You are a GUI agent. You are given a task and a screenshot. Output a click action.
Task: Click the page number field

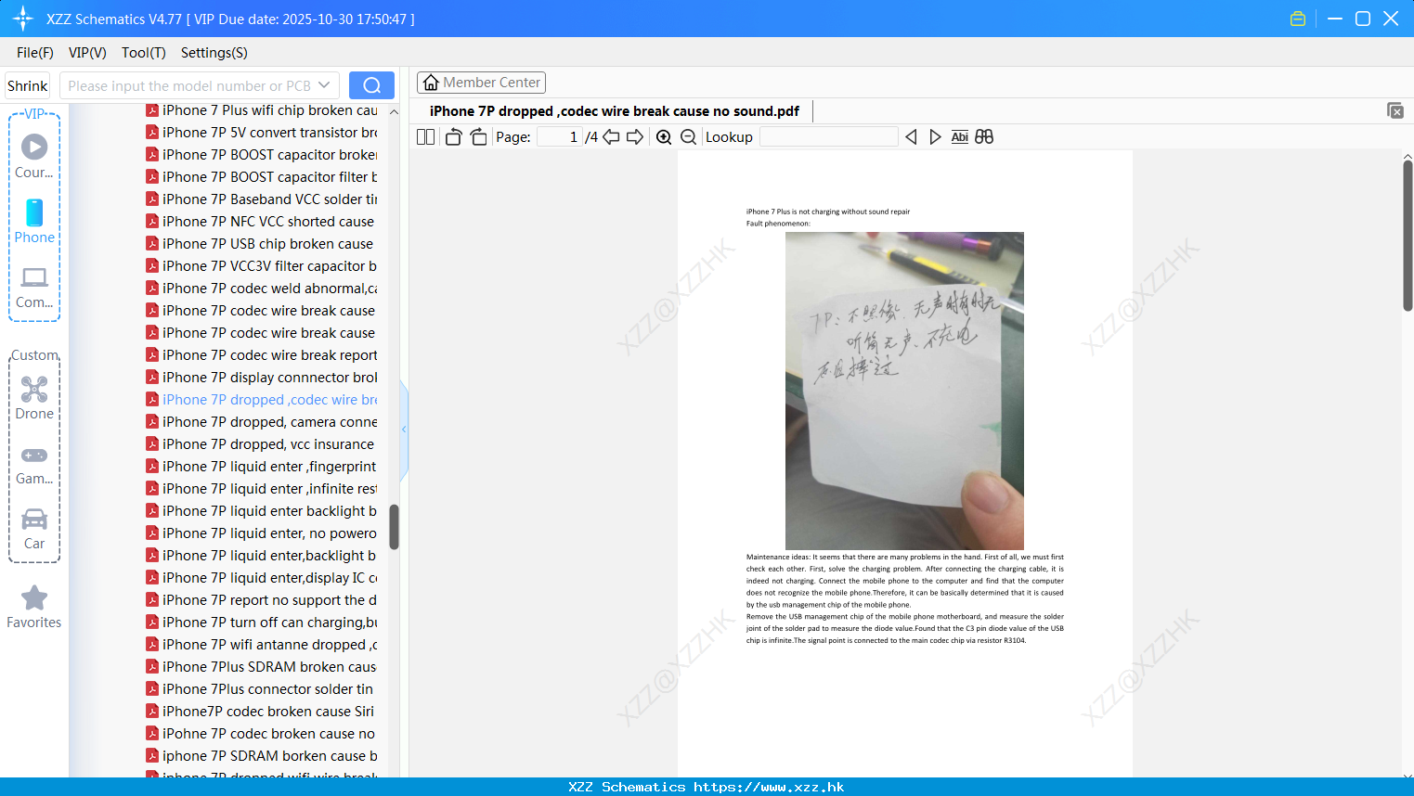coord(560,137)
